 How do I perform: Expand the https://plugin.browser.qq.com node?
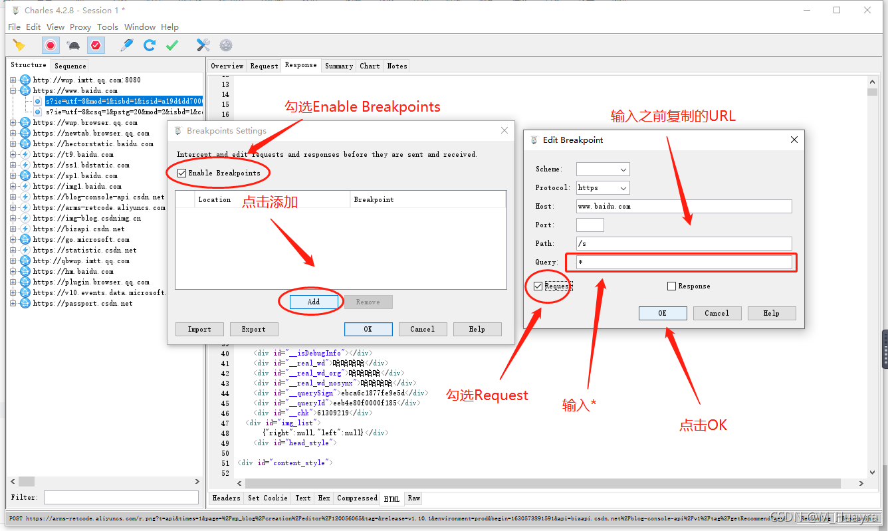[x=13, y=282]
